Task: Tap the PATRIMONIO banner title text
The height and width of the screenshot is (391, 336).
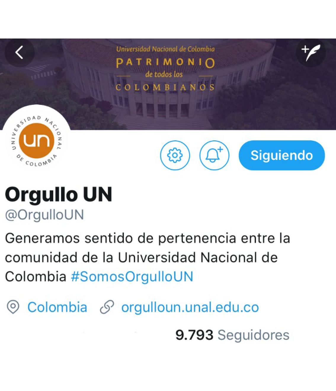Action: 165,63
